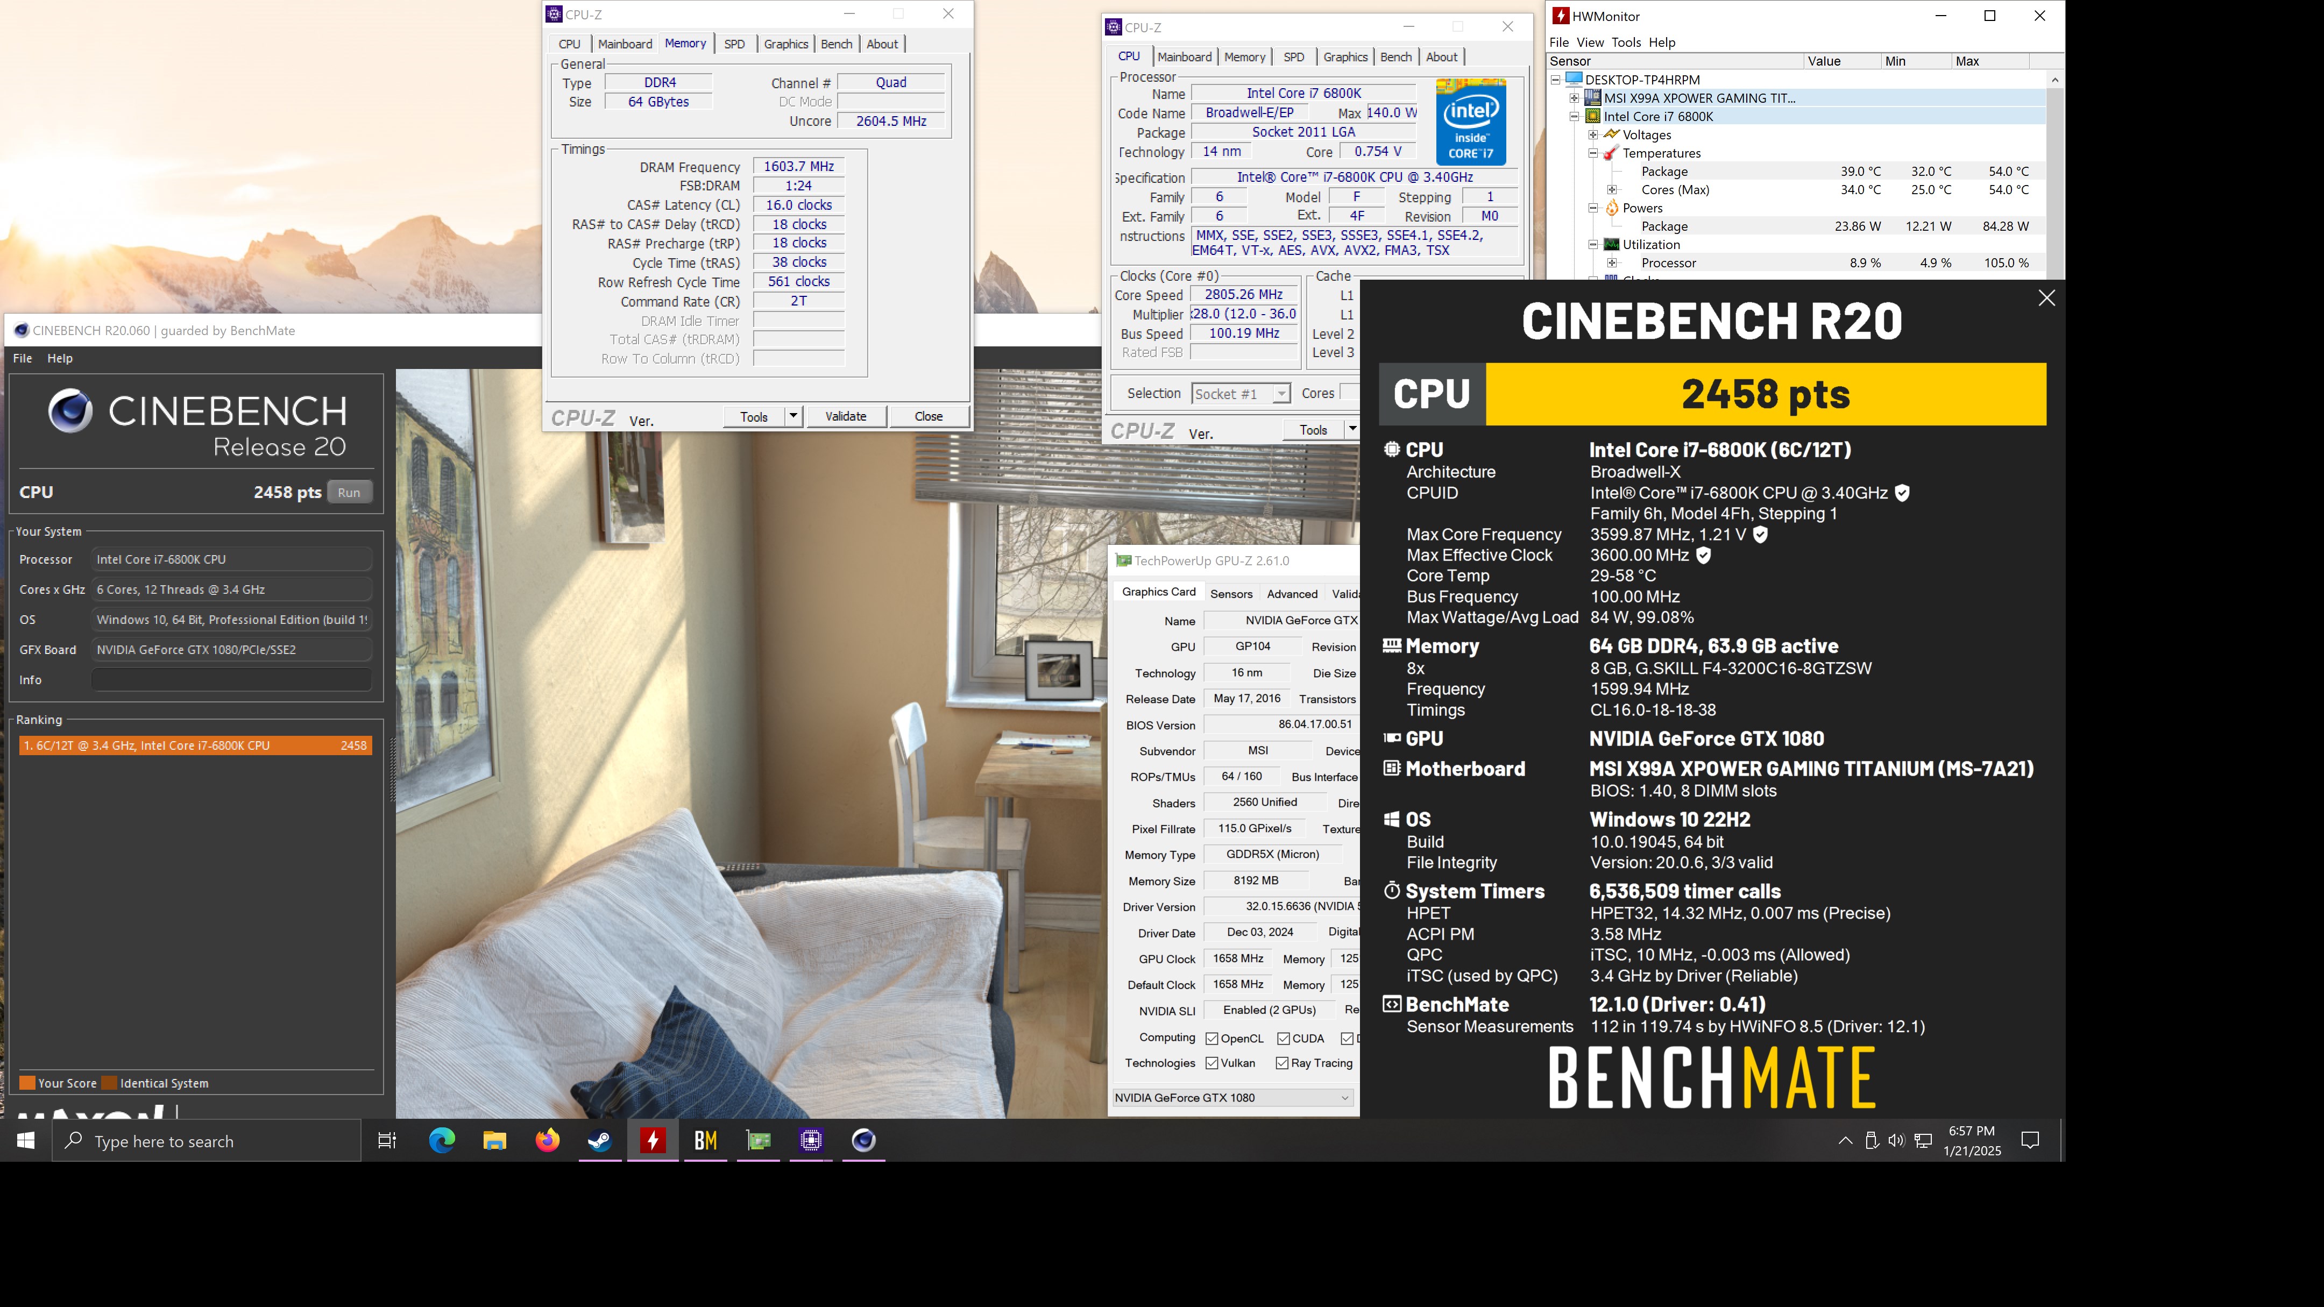Click the volume speaker icon in system tray
This screenshot has height=1307, width=2324.
[1896, 1140]
